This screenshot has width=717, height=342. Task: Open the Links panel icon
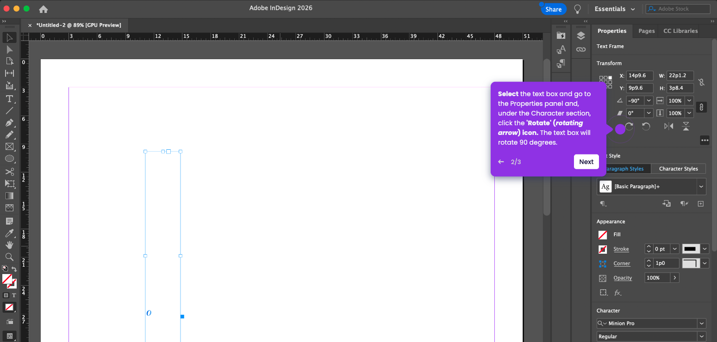tap(581, 49)
